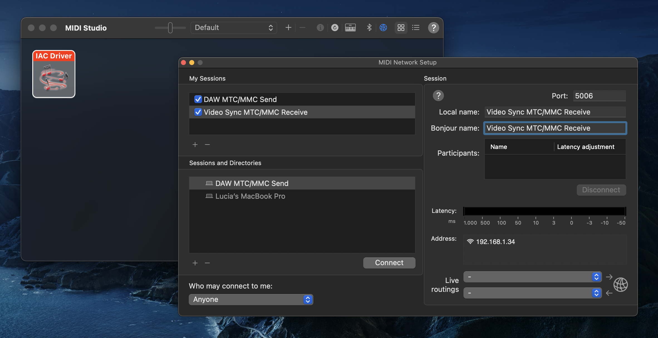Click the Bluetooth configuration icon
Screen dimensions: 658x338
[369, 28]
